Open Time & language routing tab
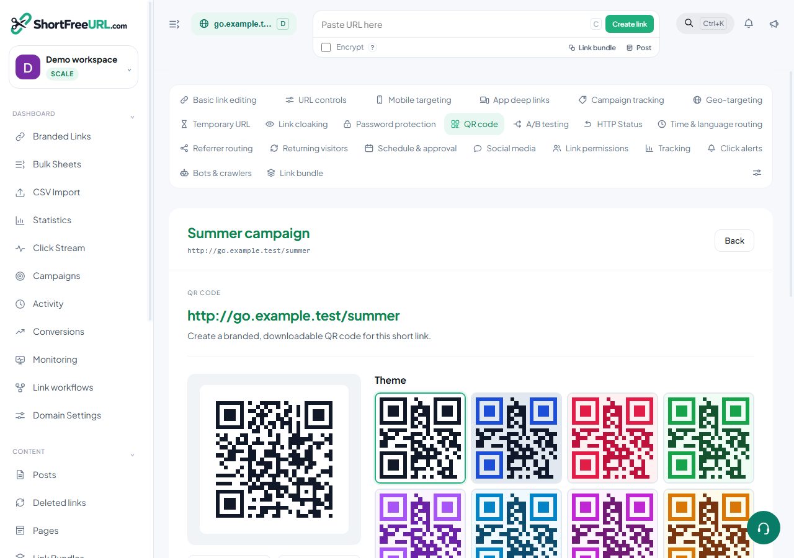 pyautogui.click(x=710, y=124)
